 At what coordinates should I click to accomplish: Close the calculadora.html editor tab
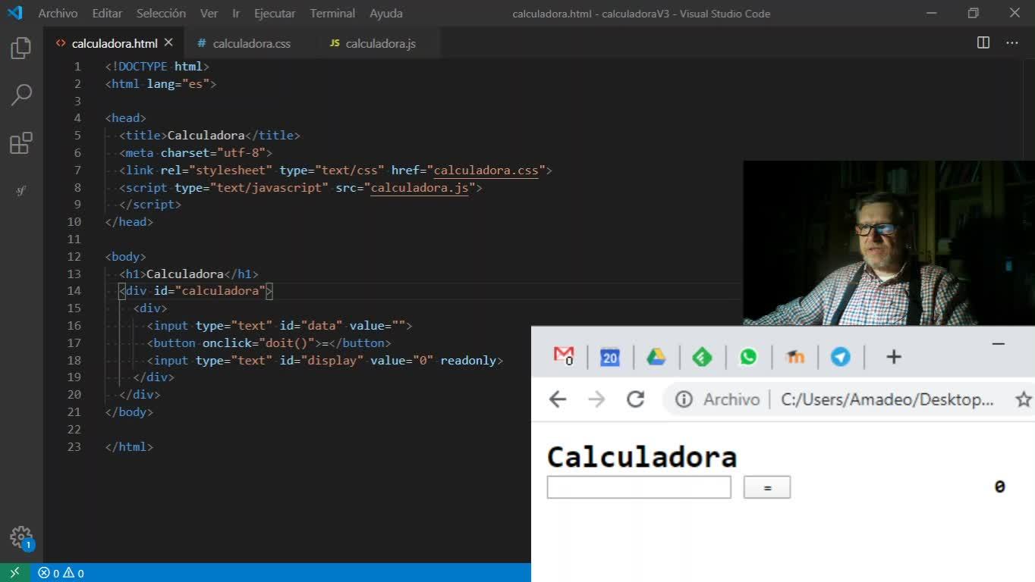tap(168, 43)
